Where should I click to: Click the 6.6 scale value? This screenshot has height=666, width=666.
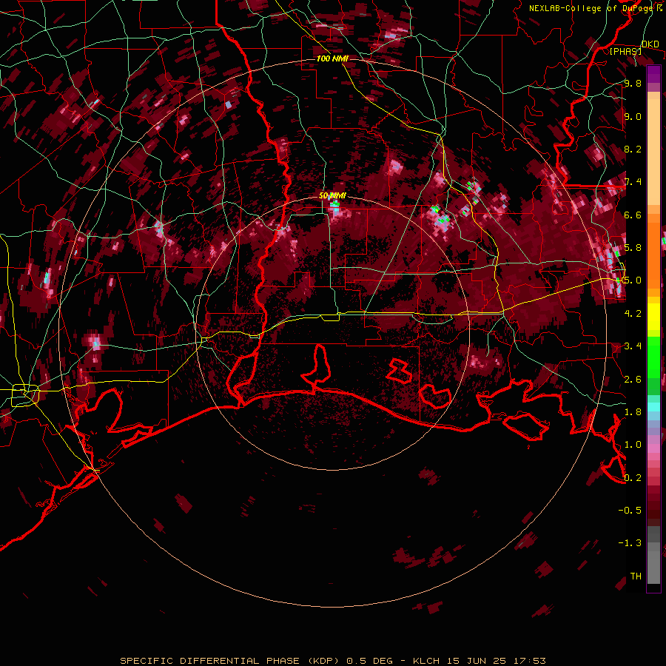pos(633,215)
